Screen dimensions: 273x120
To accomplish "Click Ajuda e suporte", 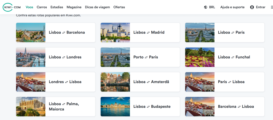I will (x=232, y=7).
